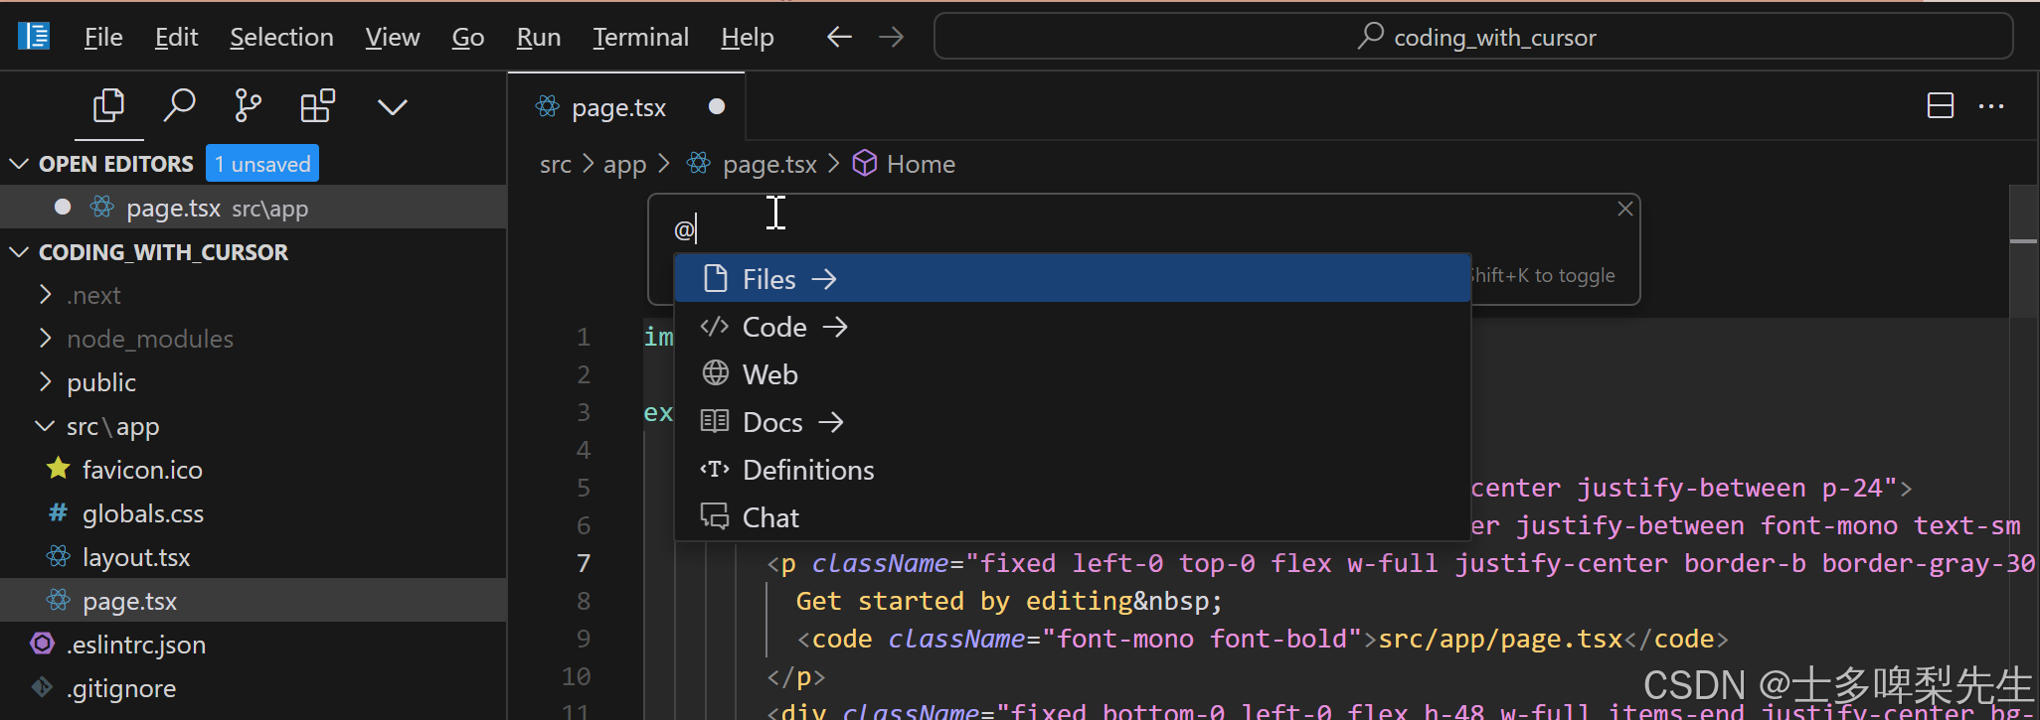The image size is (2040, 720).
Task: Open the Explorer view icon
Action: tap(108, 105)
